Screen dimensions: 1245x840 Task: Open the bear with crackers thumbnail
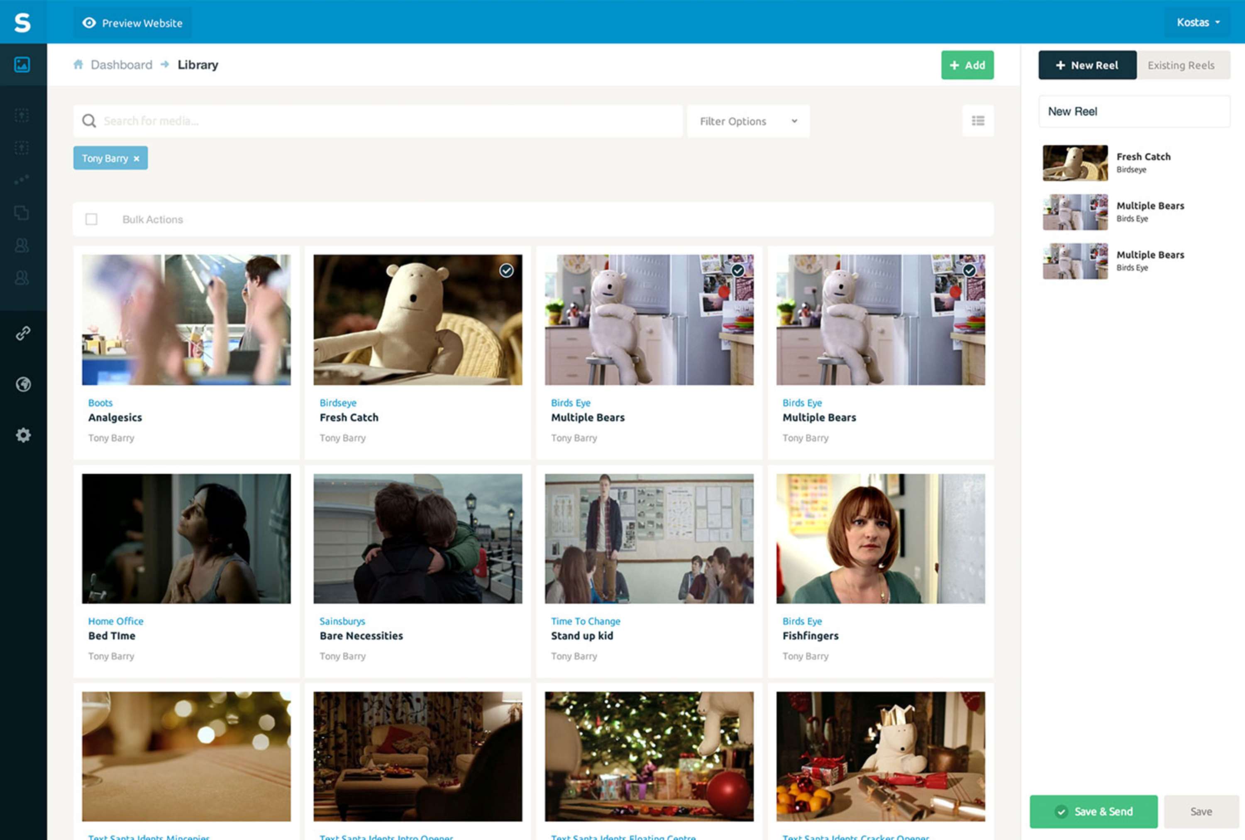pyautogui.click(x=881, y=757)
